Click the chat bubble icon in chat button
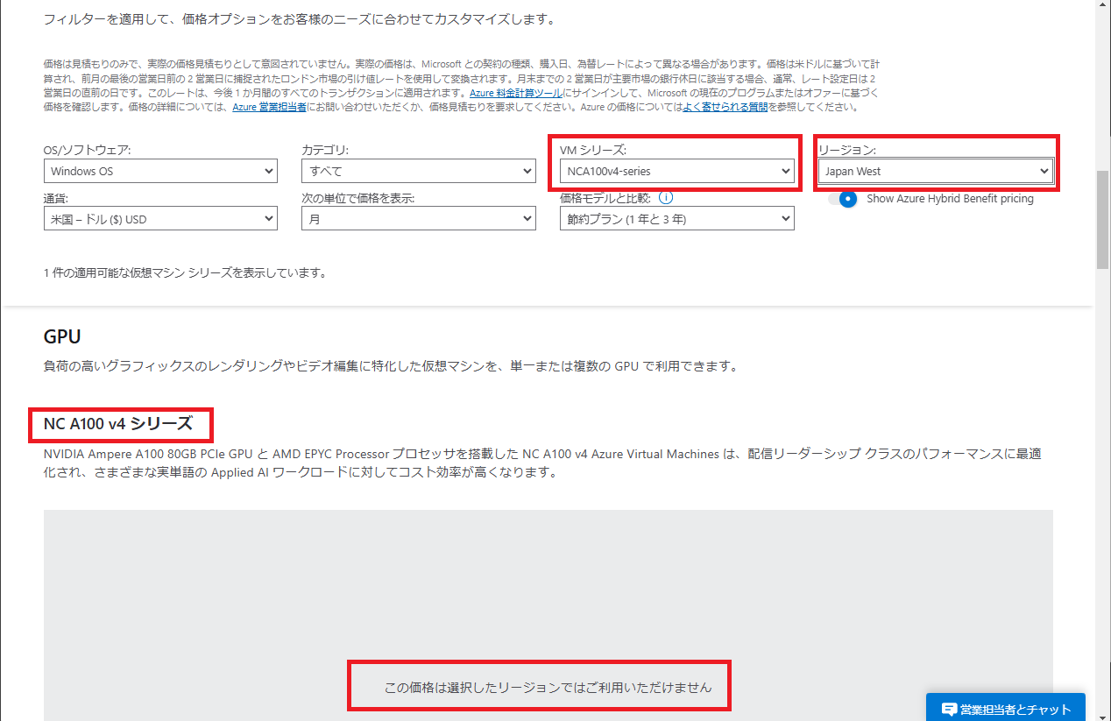 [948, 709]
